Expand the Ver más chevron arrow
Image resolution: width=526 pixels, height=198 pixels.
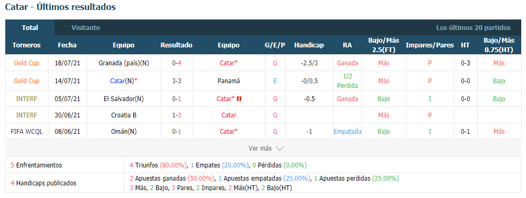[280, 148]
